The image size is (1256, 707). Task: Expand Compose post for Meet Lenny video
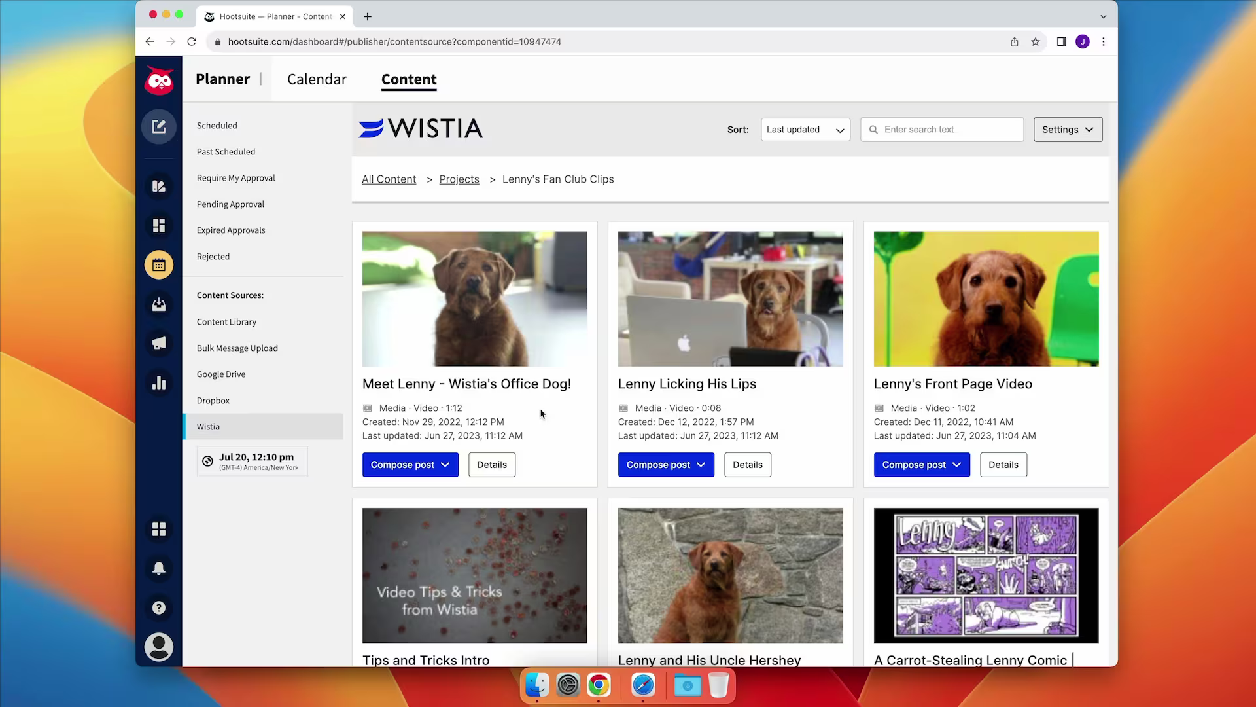click(x=410, y=465)
